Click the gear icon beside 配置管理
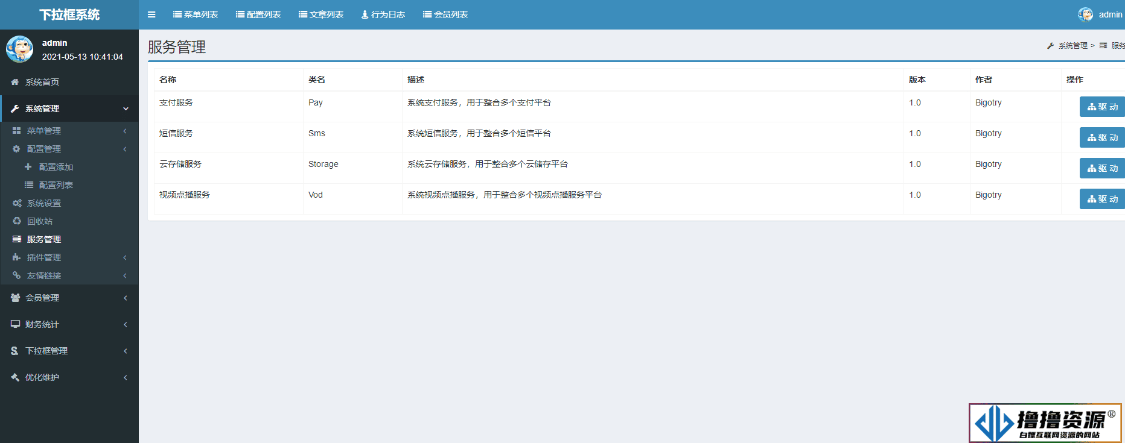 point(16,149)
